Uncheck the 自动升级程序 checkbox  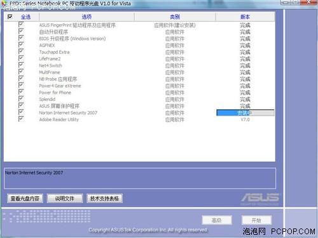[21, 31]
